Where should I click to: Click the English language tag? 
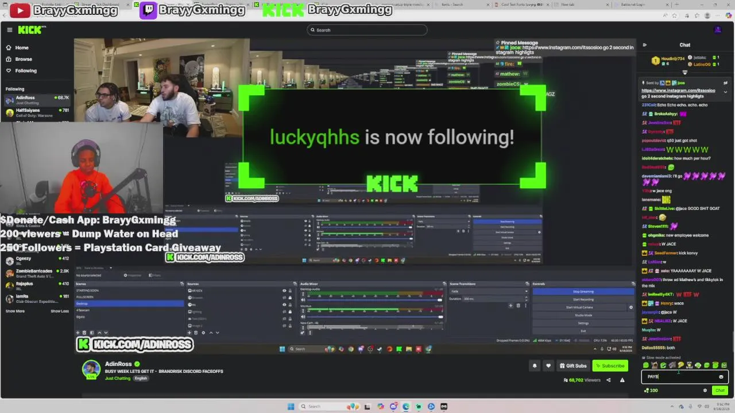141,378
